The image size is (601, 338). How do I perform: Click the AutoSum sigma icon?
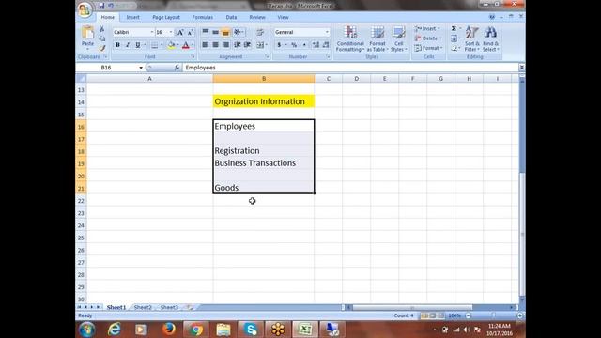pos(454,29)
